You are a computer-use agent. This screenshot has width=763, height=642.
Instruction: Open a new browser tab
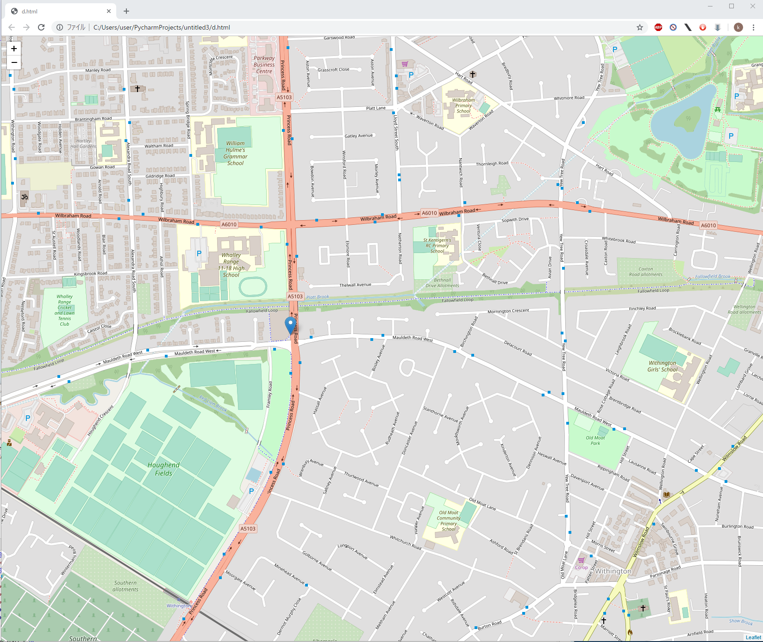(x=126, y=11)
